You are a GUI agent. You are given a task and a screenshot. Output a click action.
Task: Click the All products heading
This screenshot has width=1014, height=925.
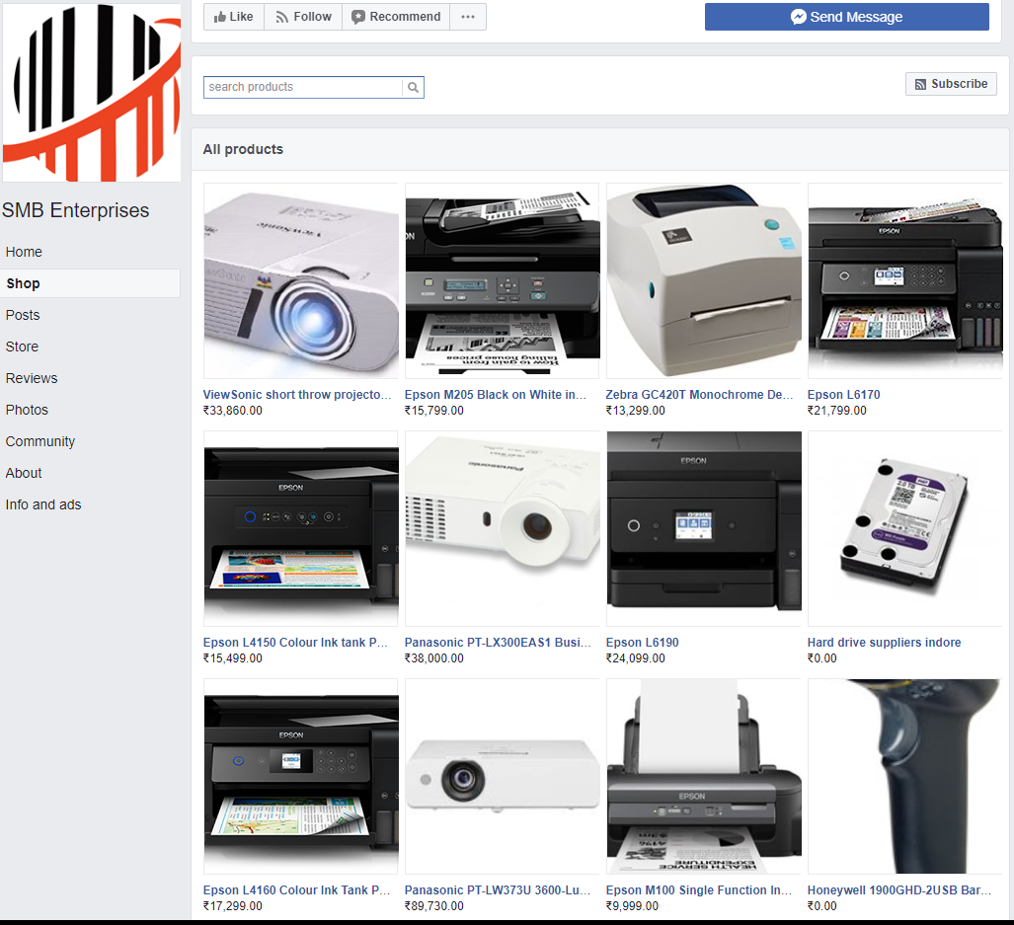click(x=243, y=149)
